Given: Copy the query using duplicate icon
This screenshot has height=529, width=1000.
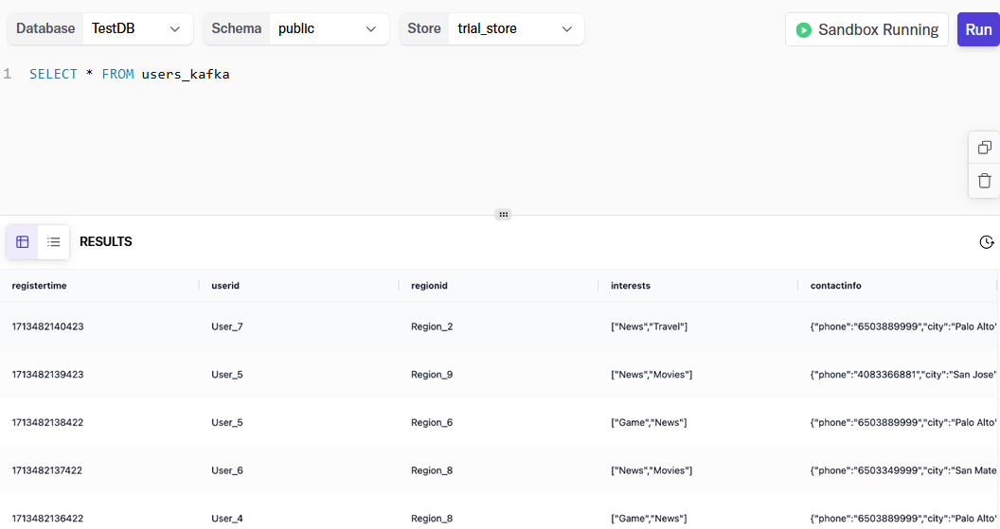Looking at the screenshot, I should coord(985,148).
